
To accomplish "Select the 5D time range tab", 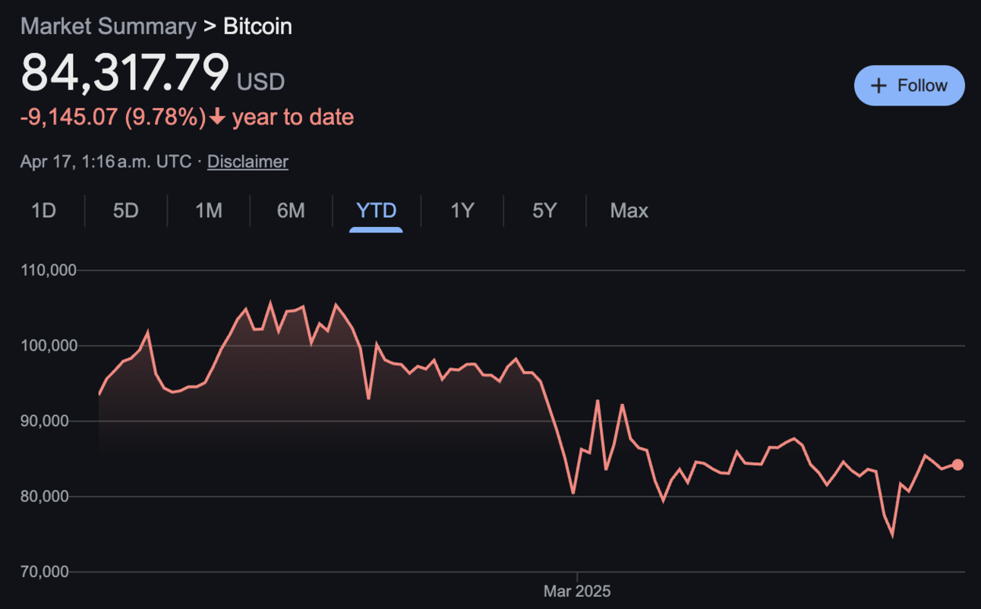I will 126,210.
